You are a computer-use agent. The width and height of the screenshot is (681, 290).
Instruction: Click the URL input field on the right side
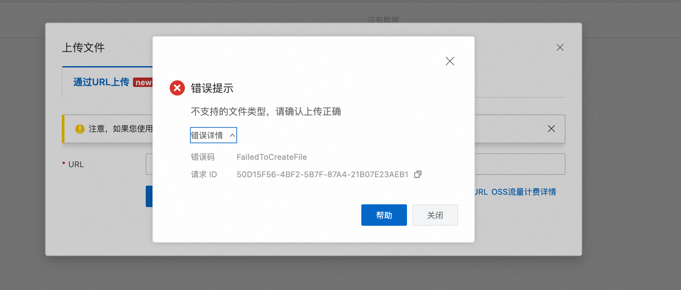click(520, 164)
